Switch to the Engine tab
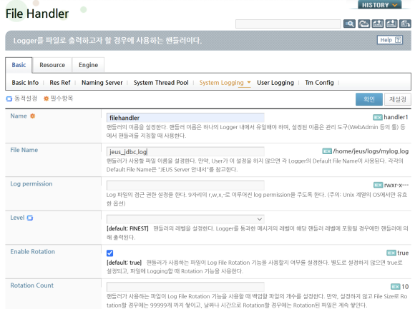Image resolution: width=415 pixels, height=309 pixels. (x=88, y=65)
